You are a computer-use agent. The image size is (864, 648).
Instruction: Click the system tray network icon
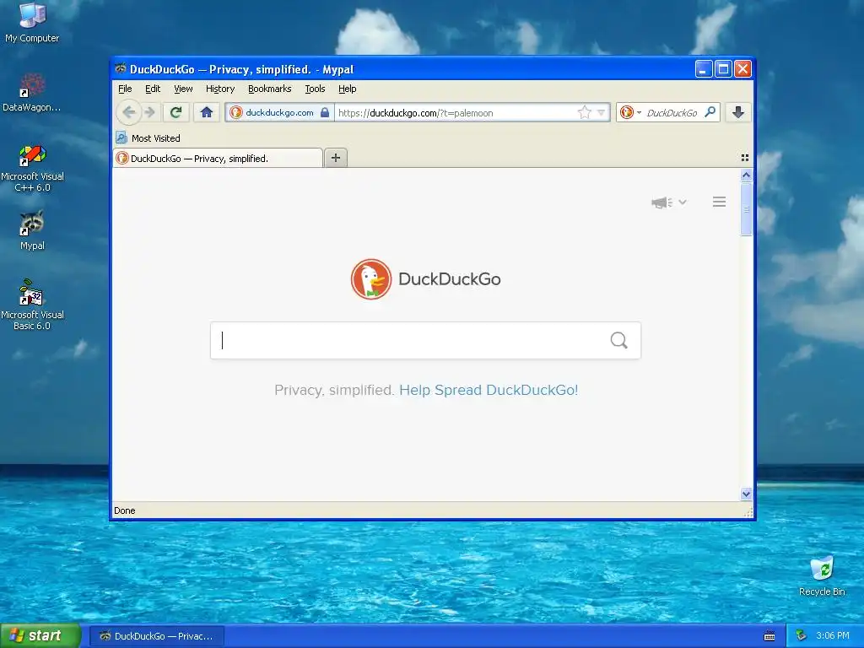click(x=802, y=636)
